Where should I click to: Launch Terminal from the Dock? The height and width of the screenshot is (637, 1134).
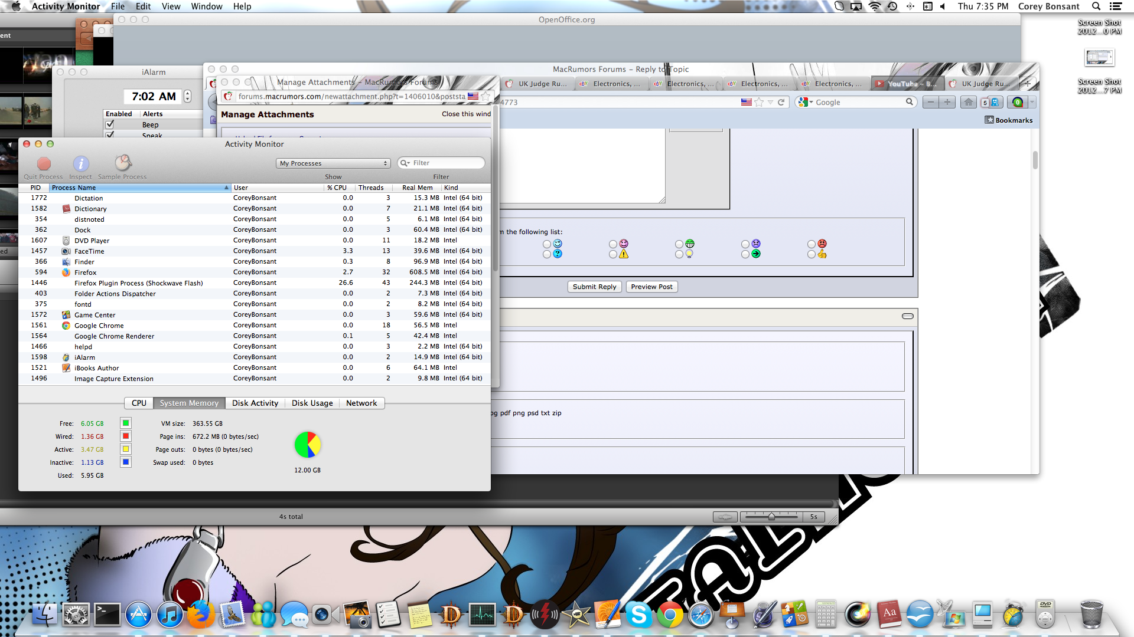(107, 615)
